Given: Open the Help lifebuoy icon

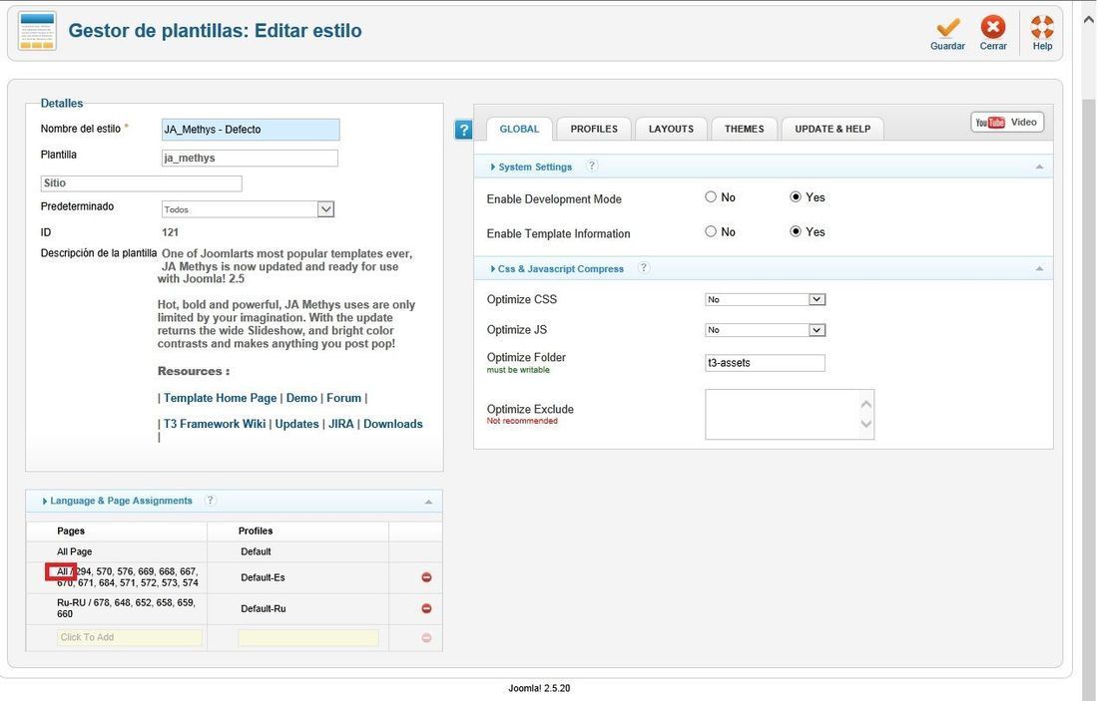Looking at the screenshot, I should click(1042, 27).
